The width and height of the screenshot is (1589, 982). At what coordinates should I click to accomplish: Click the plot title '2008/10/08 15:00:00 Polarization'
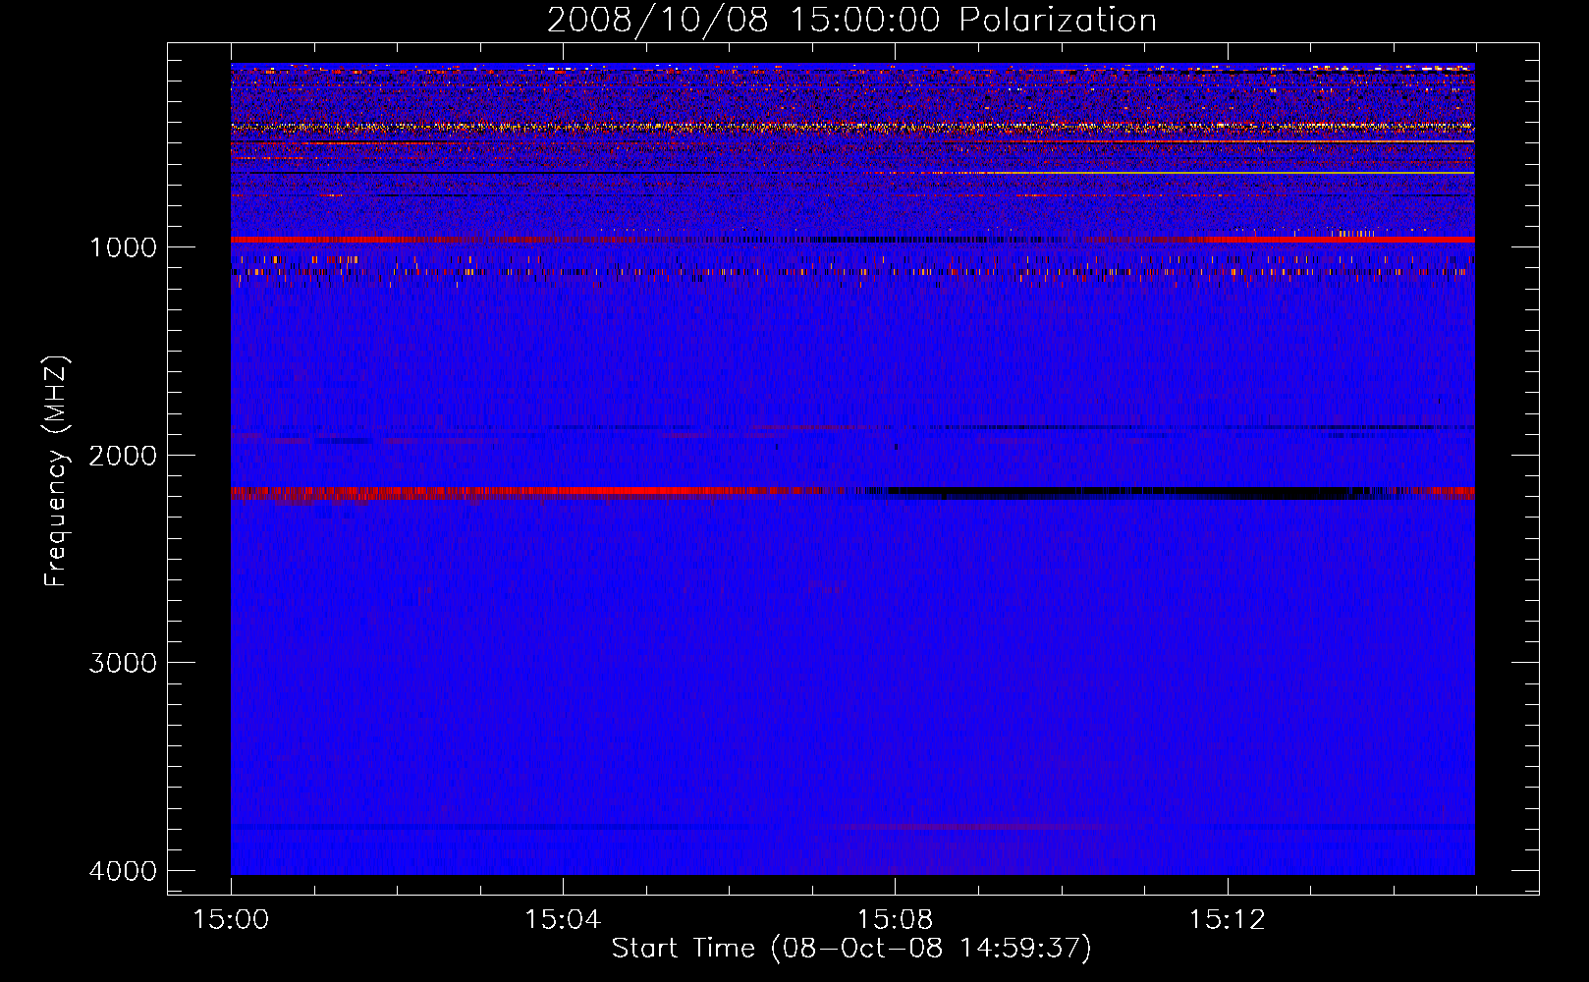(851, 20)
